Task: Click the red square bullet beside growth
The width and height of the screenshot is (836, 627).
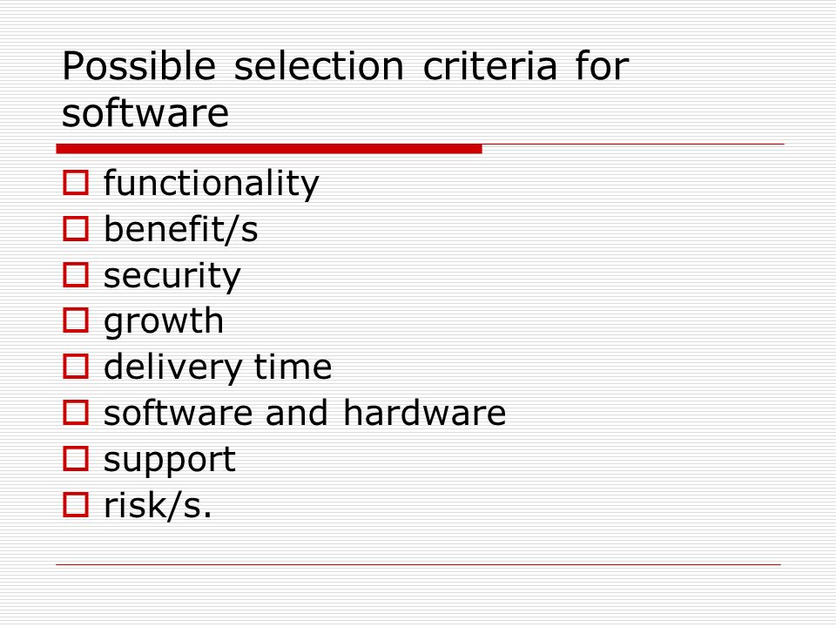Action: click(x=76, y=320)
